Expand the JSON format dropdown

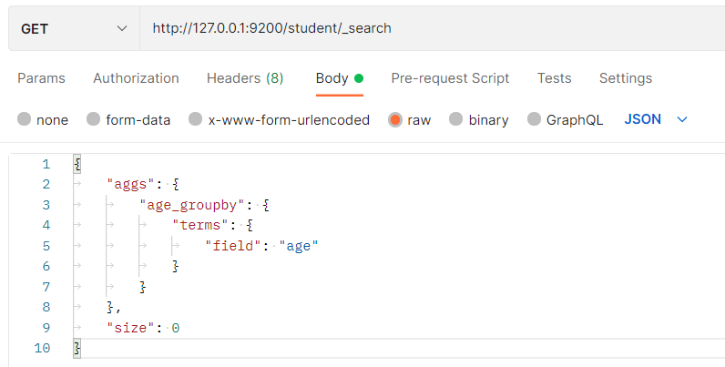coord(655,119)
